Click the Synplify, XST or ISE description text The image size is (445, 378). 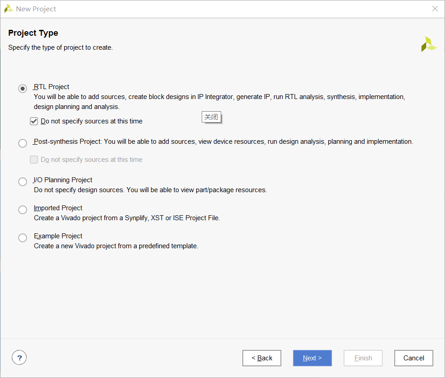pyautogui.click(x=127, y=218)
